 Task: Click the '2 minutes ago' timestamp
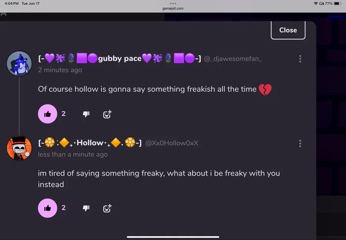click(x=60, y=70)
